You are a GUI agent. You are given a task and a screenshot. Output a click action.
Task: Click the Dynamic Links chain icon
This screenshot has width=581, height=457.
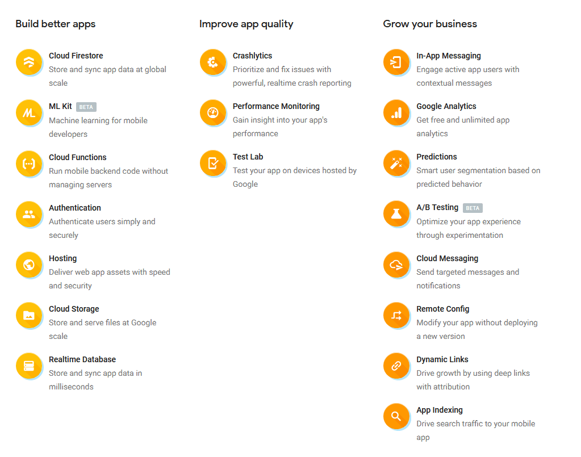pos(396,366)
